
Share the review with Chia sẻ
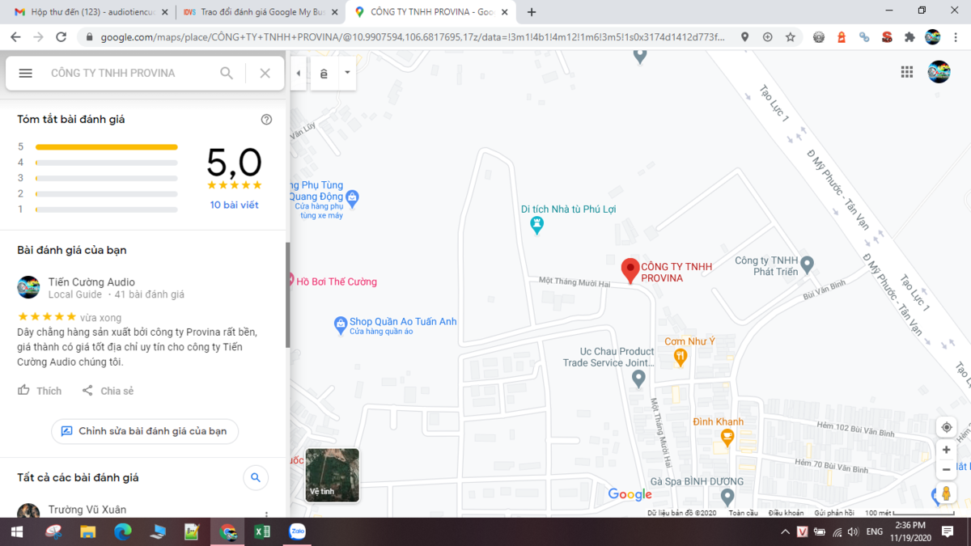pyautogui.click(x=108, y=391)
